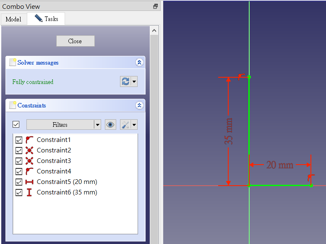326x244 pixels.
Task: Click the Constraints section header icon
Action: 13,105
